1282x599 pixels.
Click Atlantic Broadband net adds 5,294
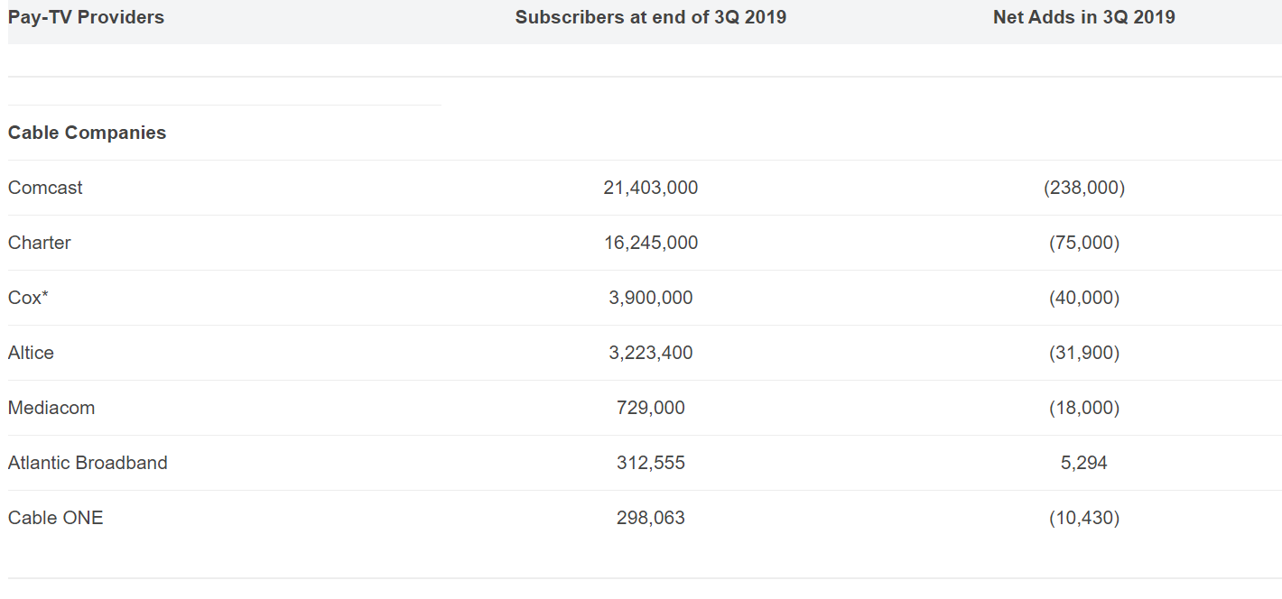pyautogui.click(x=1084, y=463)
